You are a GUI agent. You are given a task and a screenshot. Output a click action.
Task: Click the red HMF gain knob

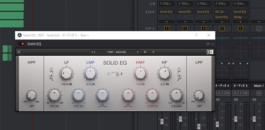tap(140, 74)
